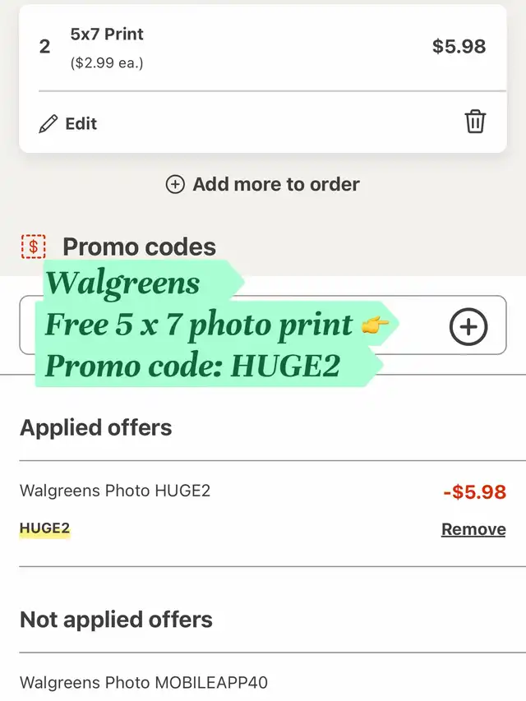Click the red dollar coupon icon

(34, 247)
